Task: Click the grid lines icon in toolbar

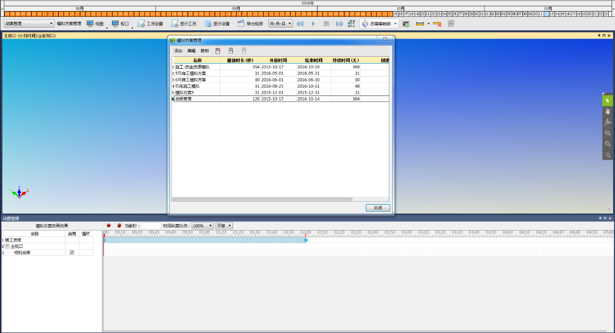Action: tap(451, 24)
